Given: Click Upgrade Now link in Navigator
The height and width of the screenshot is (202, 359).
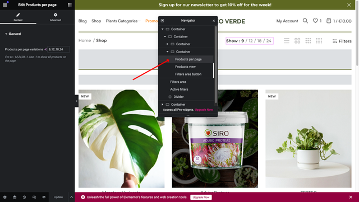Looking at the screenshot, I should coord(204,110).
